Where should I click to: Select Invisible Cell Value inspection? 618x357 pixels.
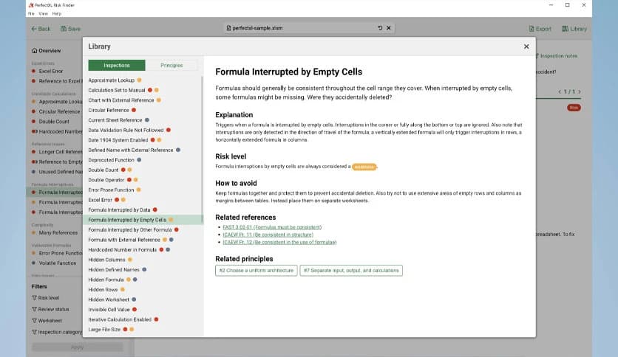pyautogui.click(x=112, y=310)
